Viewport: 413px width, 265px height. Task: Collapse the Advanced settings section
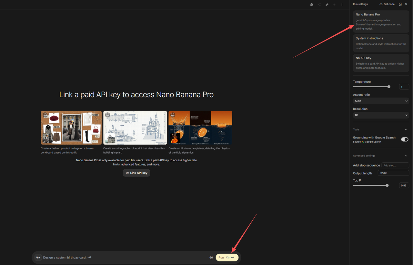tap(406, 156)
